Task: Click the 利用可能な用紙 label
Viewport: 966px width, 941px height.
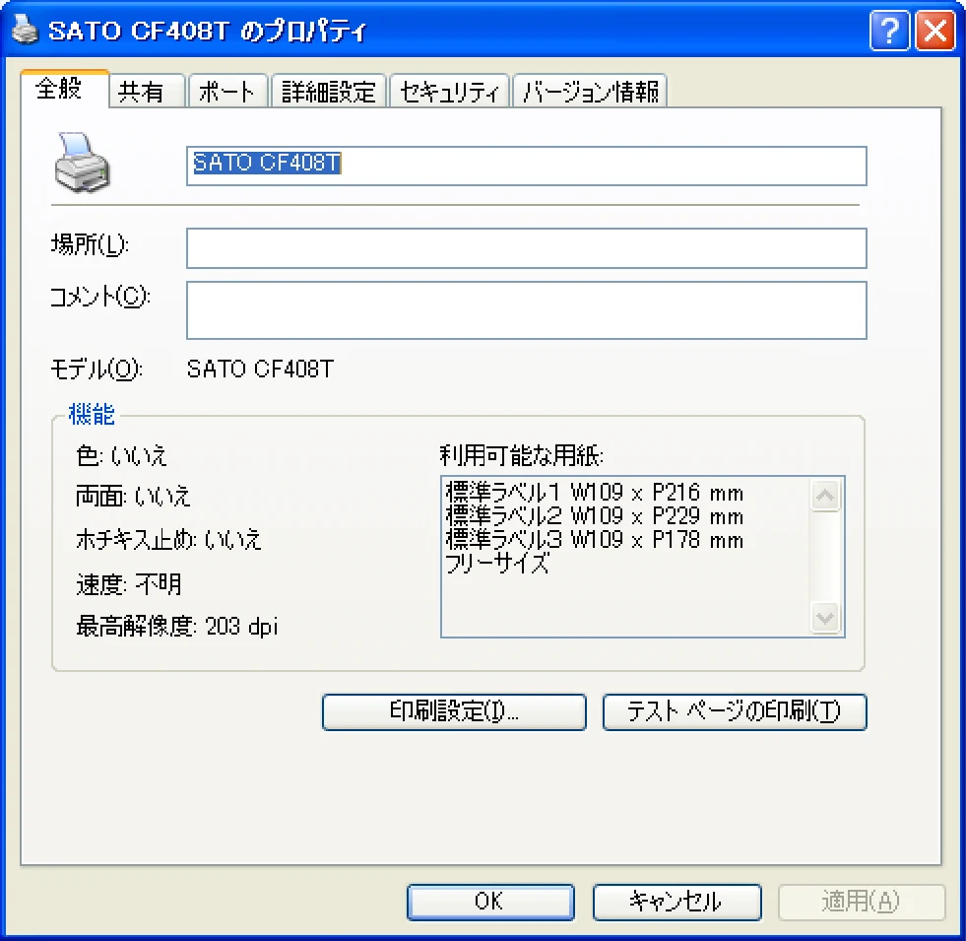Action: coord(521,455)
